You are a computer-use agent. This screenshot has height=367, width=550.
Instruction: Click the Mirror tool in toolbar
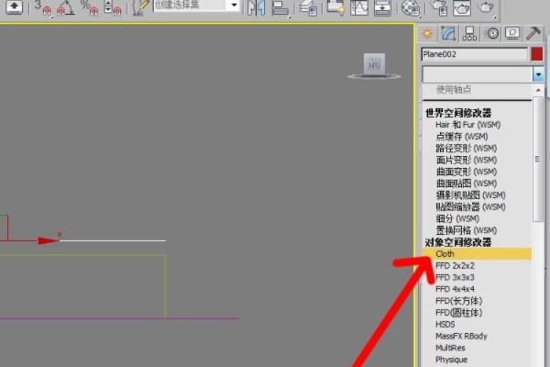click(255, 7)
